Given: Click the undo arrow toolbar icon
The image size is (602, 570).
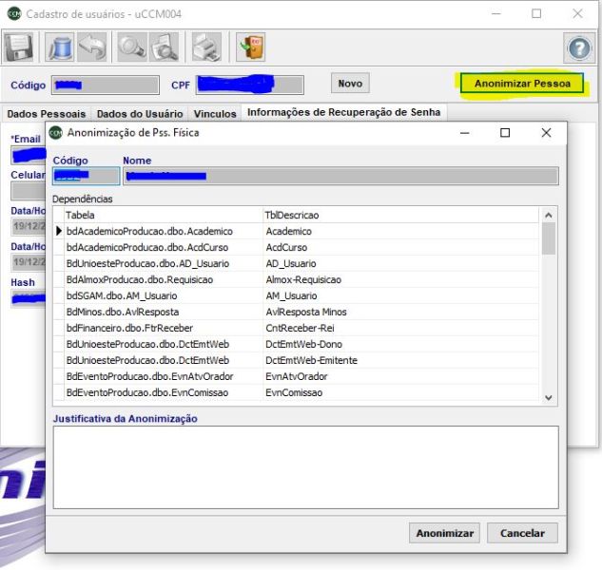Looking at the screenshot, I should (x=92, y=47).
